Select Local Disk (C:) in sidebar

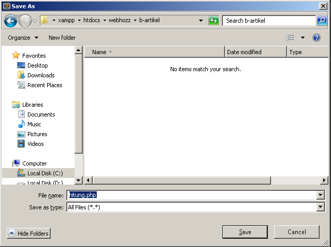44,173
